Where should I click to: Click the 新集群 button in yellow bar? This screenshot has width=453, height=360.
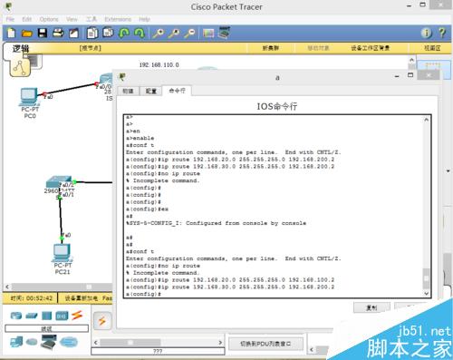(x=271, y=48)
